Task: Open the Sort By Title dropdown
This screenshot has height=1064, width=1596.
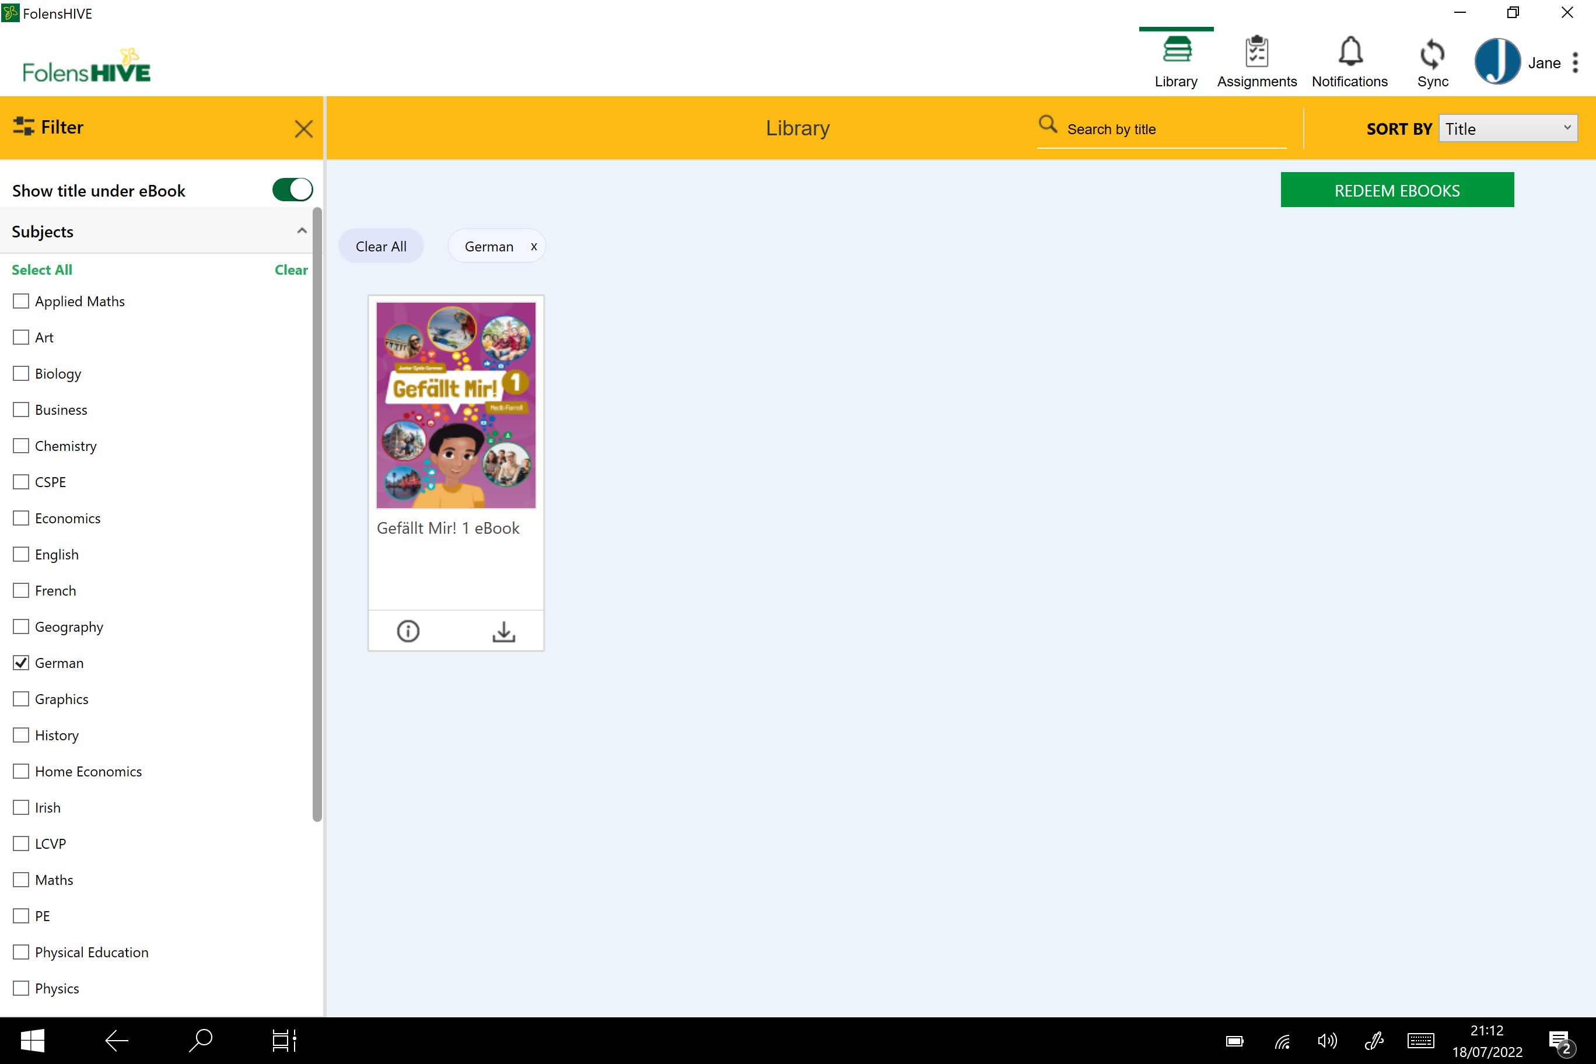Action: [1508, 129]
